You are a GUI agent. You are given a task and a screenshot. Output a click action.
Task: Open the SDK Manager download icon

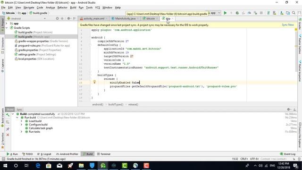(x=282, y=13)
